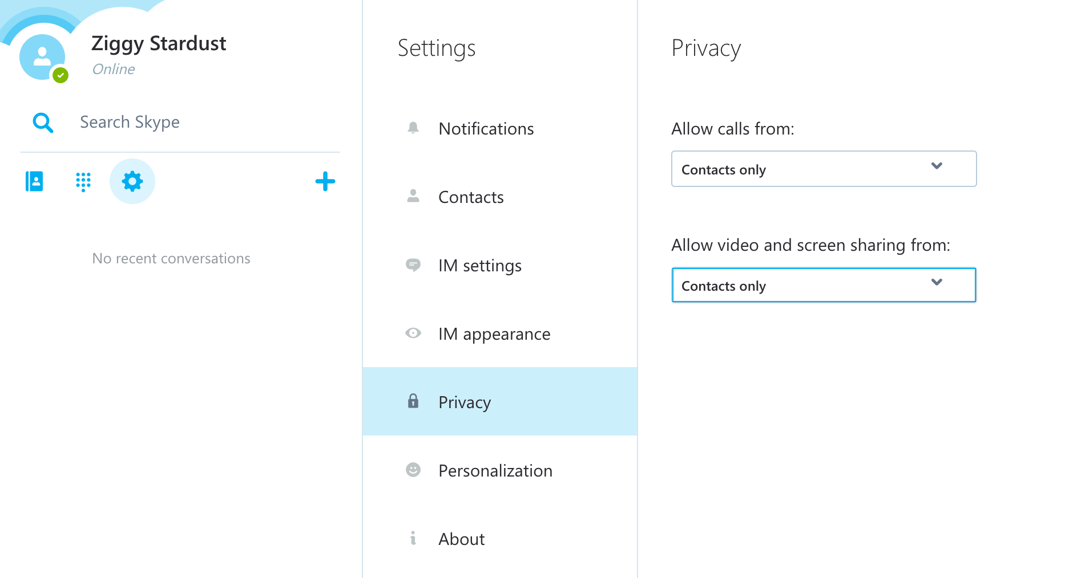Open the Notifications settings section

pyautogui.click(x=500, y=128)
